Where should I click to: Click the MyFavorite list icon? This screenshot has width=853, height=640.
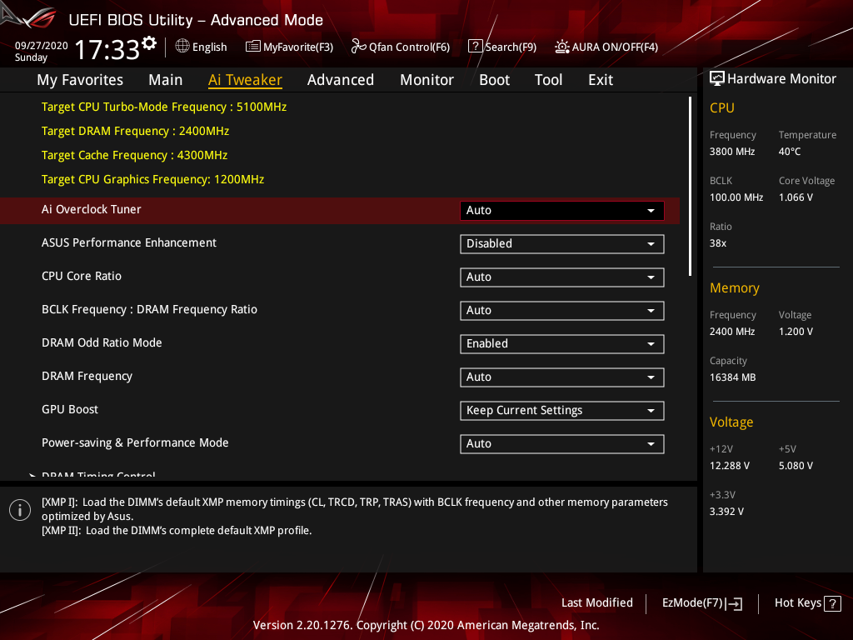coord(253,47)
